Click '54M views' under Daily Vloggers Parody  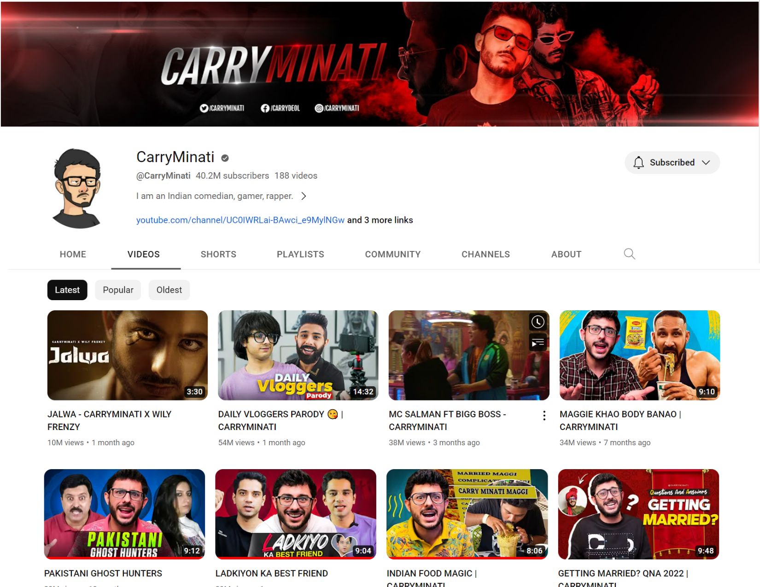coord(236,442)
